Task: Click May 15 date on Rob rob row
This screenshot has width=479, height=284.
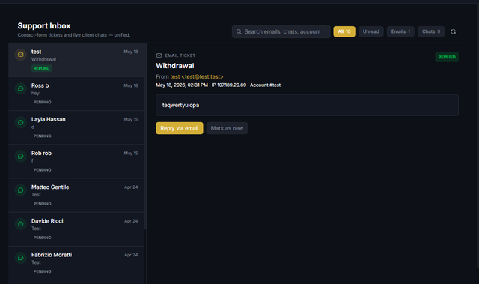Action: 131,153
